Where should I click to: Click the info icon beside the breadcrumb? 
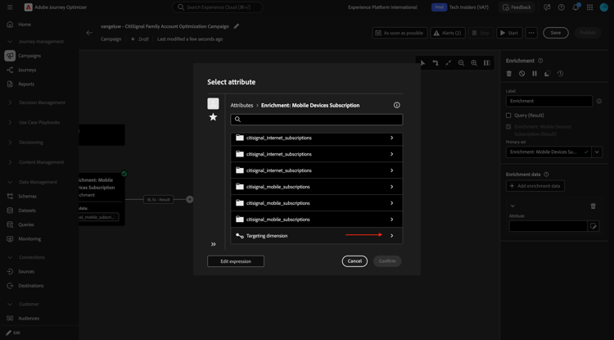(397, 106)
